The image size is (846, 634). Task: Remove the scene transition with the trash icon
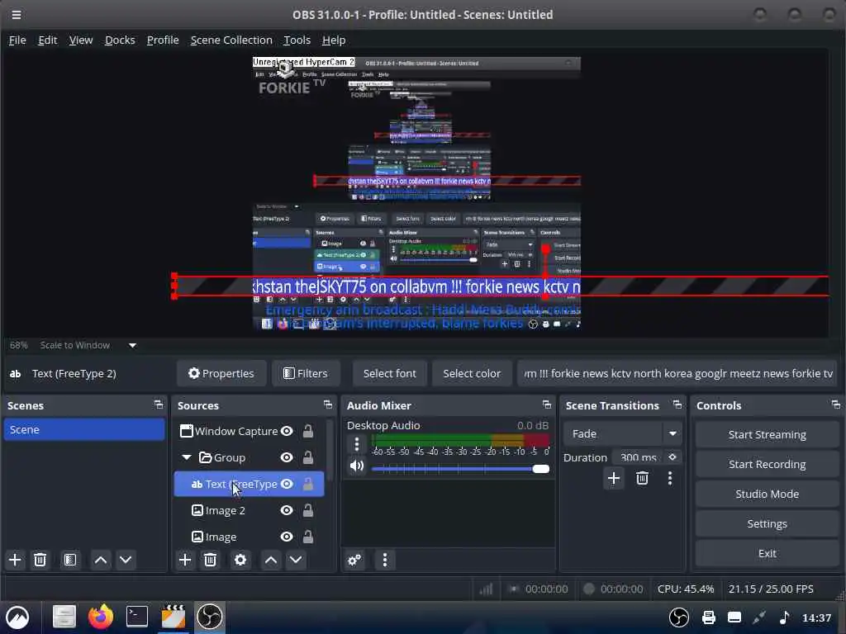642,478
